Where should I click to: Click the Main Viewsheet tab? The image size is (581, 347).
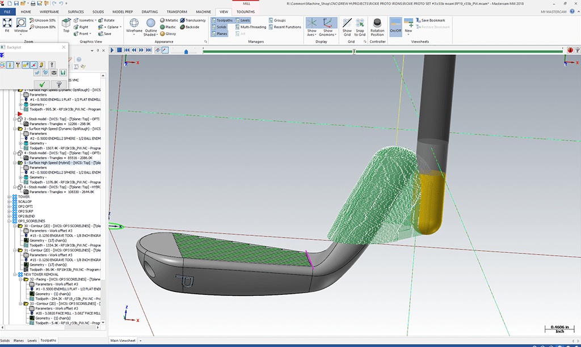[123, 340]
